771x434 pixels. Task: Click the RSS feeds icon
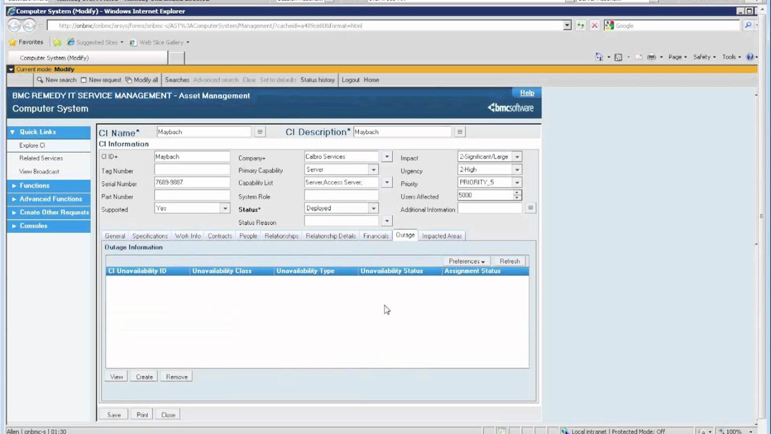click(x=618, y=57)
